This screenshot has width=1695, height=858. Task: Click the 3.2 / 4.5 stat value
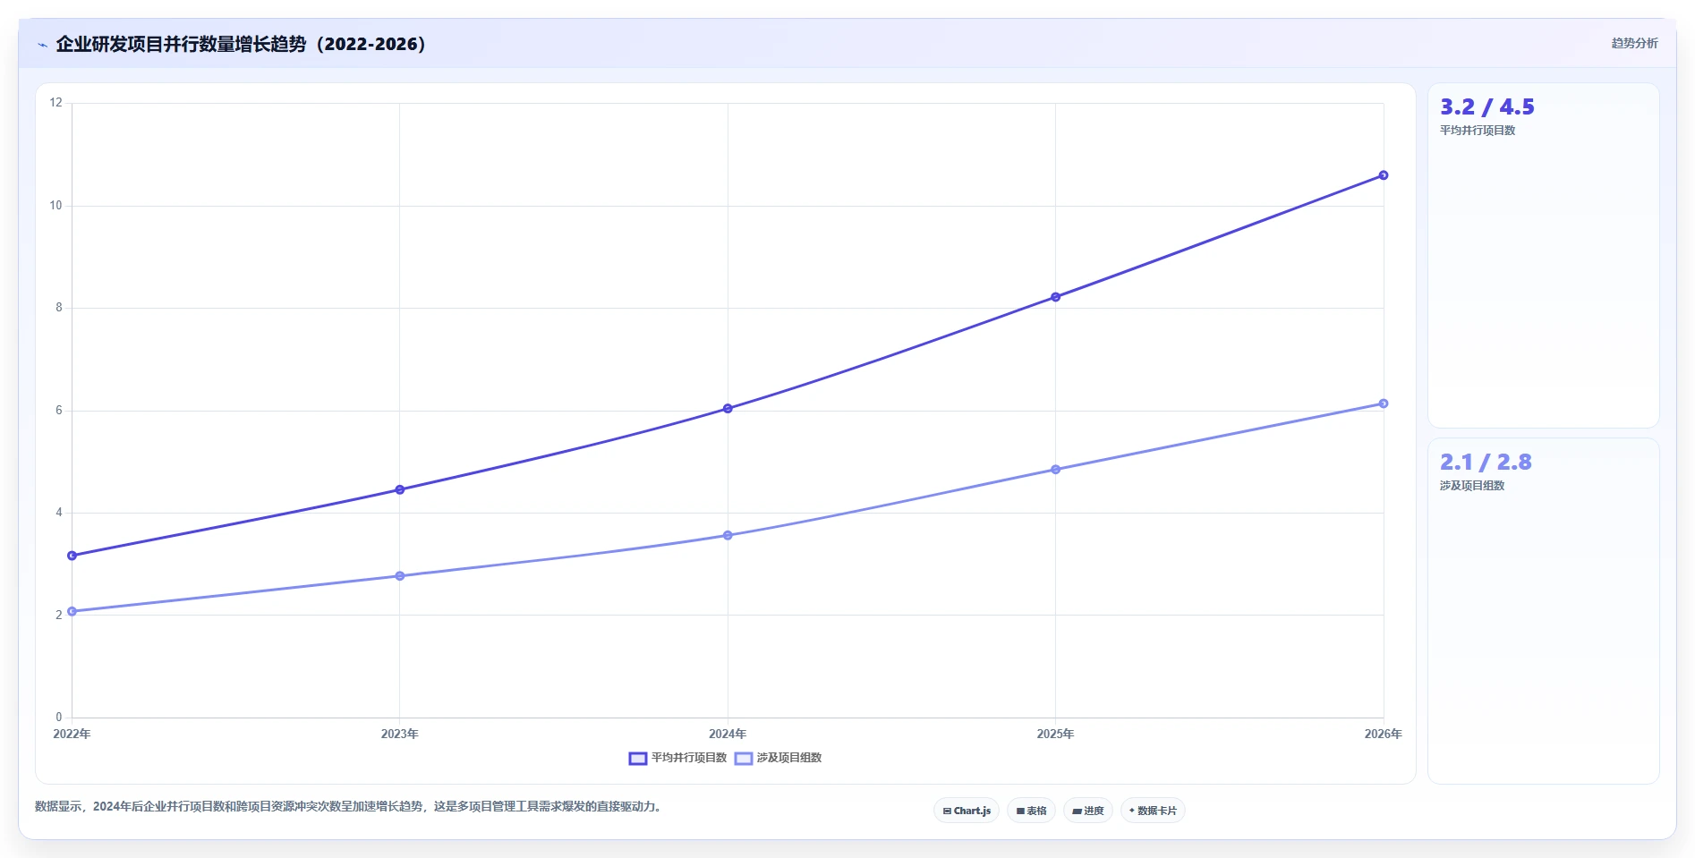point(1486,107)
